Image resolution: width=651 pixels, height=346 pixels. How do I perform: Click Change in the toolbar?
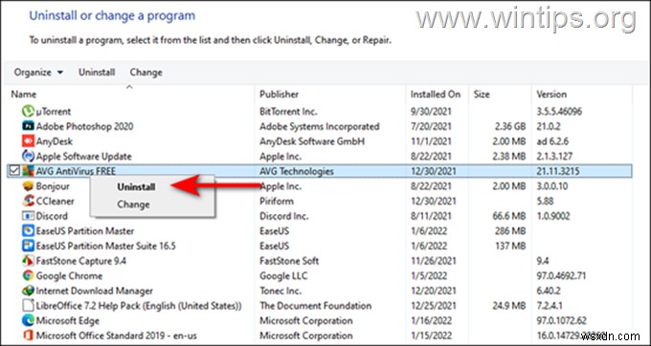(146, 72)
